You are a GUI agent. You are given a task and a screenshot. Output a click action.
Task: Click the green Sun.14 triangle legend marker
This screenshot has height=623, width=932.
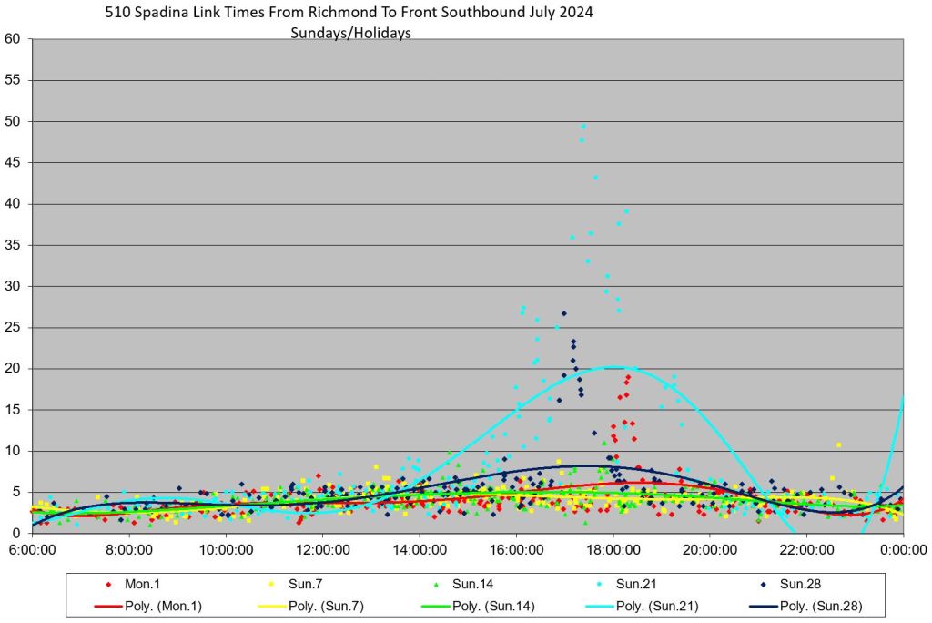[436, 585]
